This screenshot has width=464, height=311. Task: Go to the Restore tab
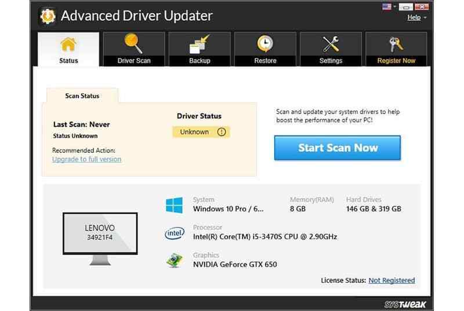[x=265, y=49]
